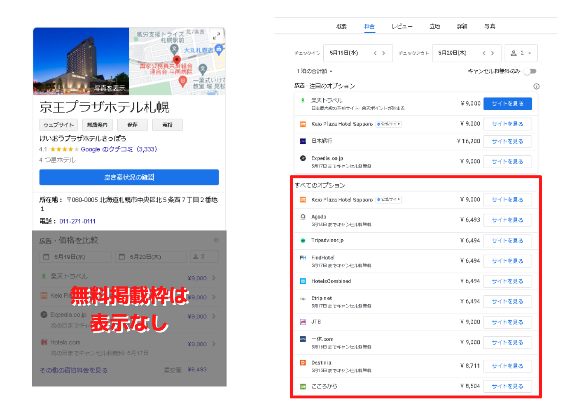Viewport: 579px width, 405px height.
Task: Click the Agoda logo icon
Action: point(303,217)
